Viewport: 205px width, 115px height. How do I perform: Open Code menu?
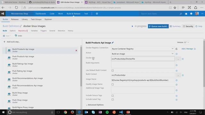click(52, 13)
